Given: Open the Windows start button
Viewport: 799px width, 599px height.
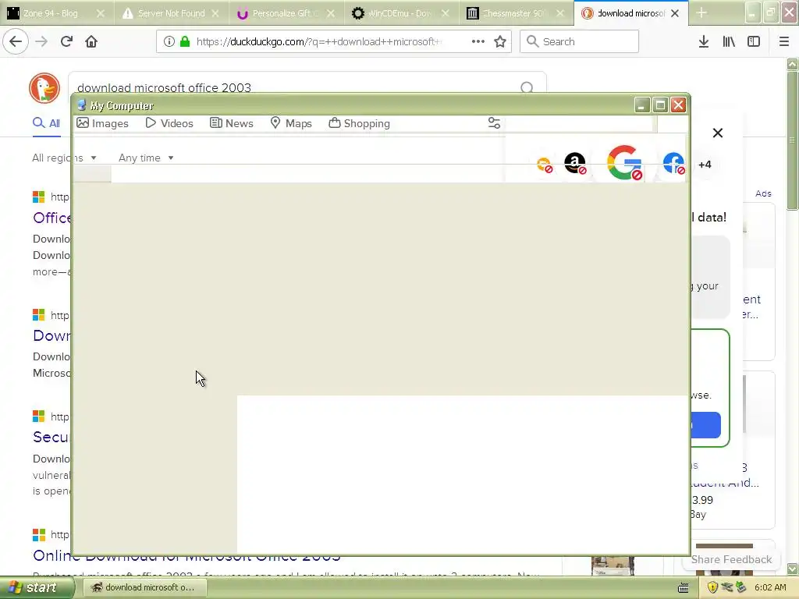Looking at the screenshot, I should pyautogui.click(x=37, y=588).
